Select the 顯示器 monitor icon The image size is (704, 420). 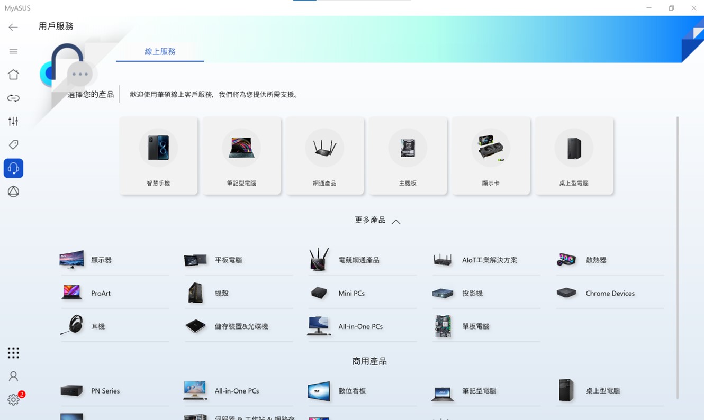(71, 260)
